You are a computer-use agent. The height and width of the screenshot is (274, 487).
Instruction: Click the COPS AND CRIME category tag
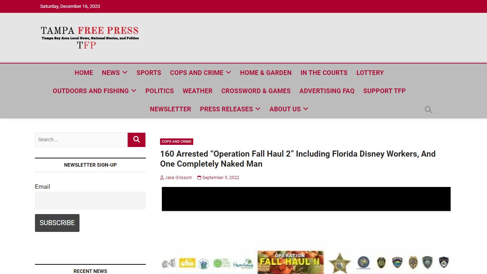[x=176, y=142]
